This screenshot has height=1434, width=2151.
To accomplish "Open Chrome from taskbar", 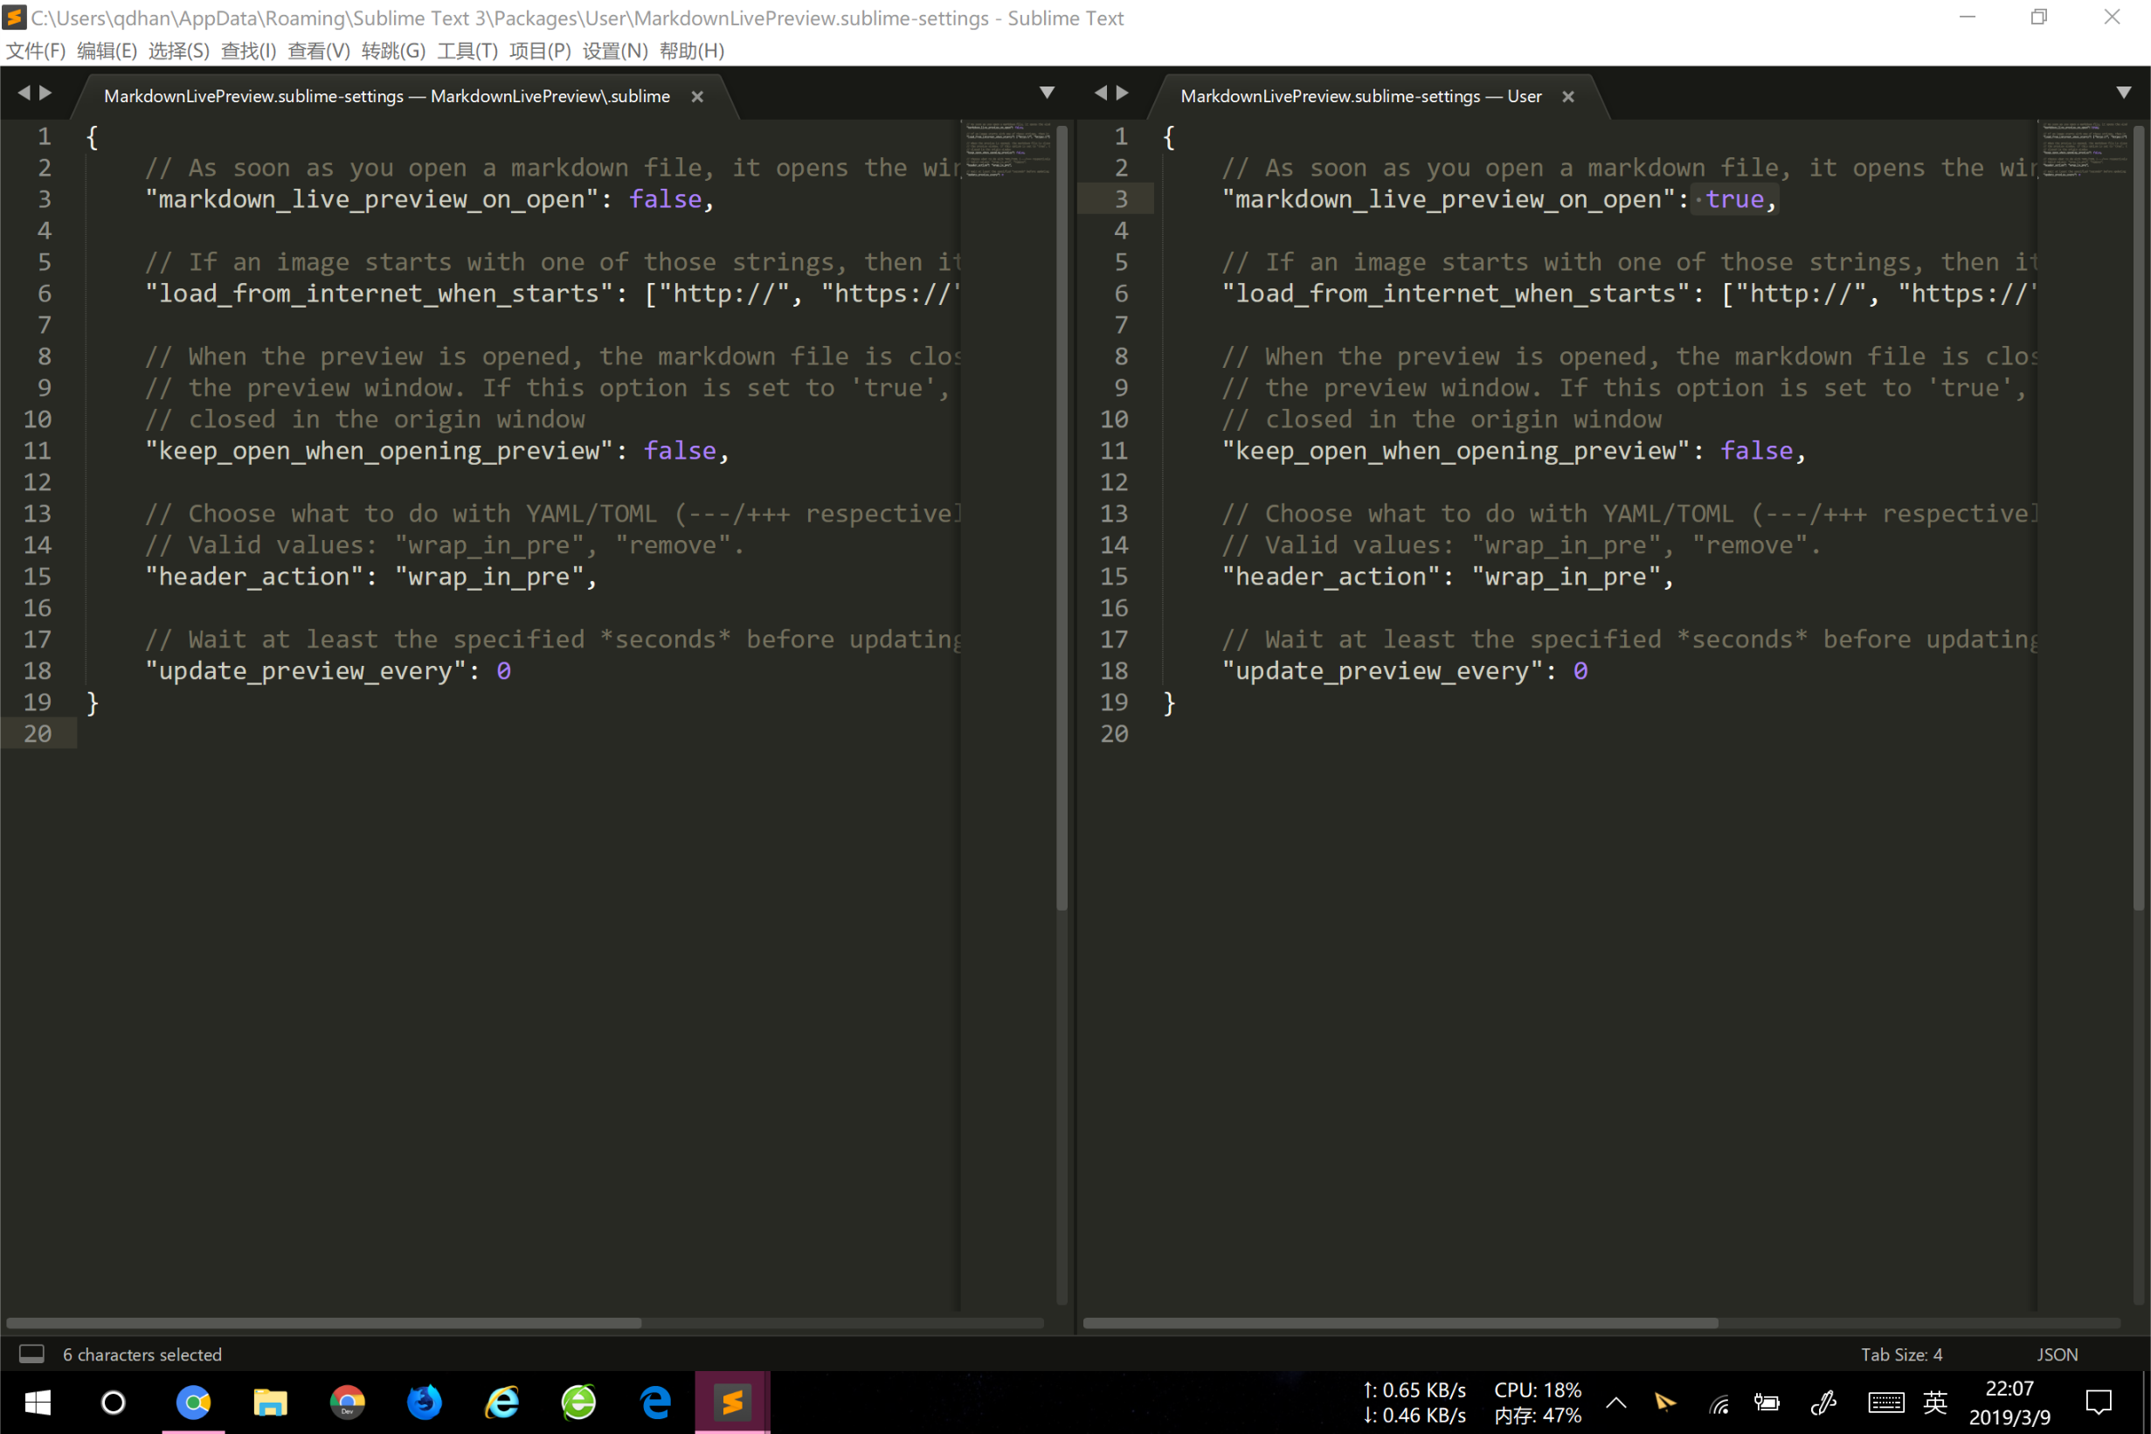I will point(193,1402).
